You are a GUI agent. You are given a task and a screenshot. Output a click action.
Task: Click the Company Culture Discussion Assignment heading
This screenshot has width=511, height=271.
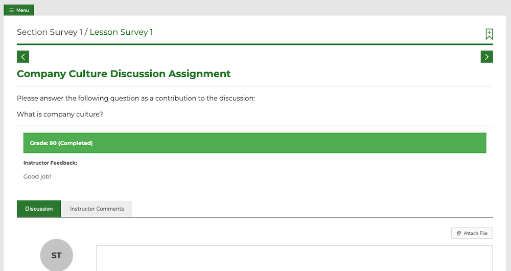pos(124,74)
